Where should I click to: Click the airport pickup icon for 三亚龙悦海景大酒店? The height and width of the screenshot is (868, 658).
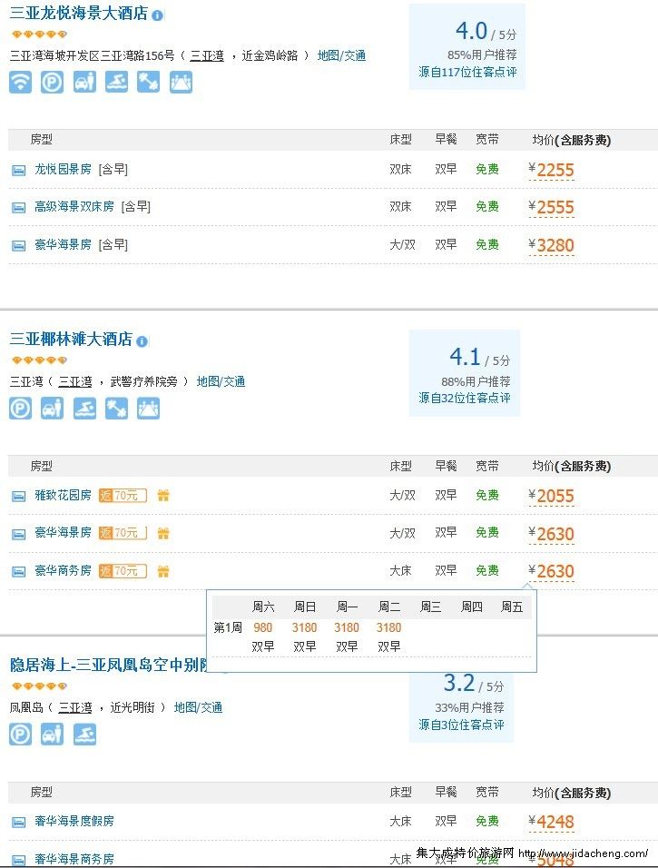pos(84,82)
